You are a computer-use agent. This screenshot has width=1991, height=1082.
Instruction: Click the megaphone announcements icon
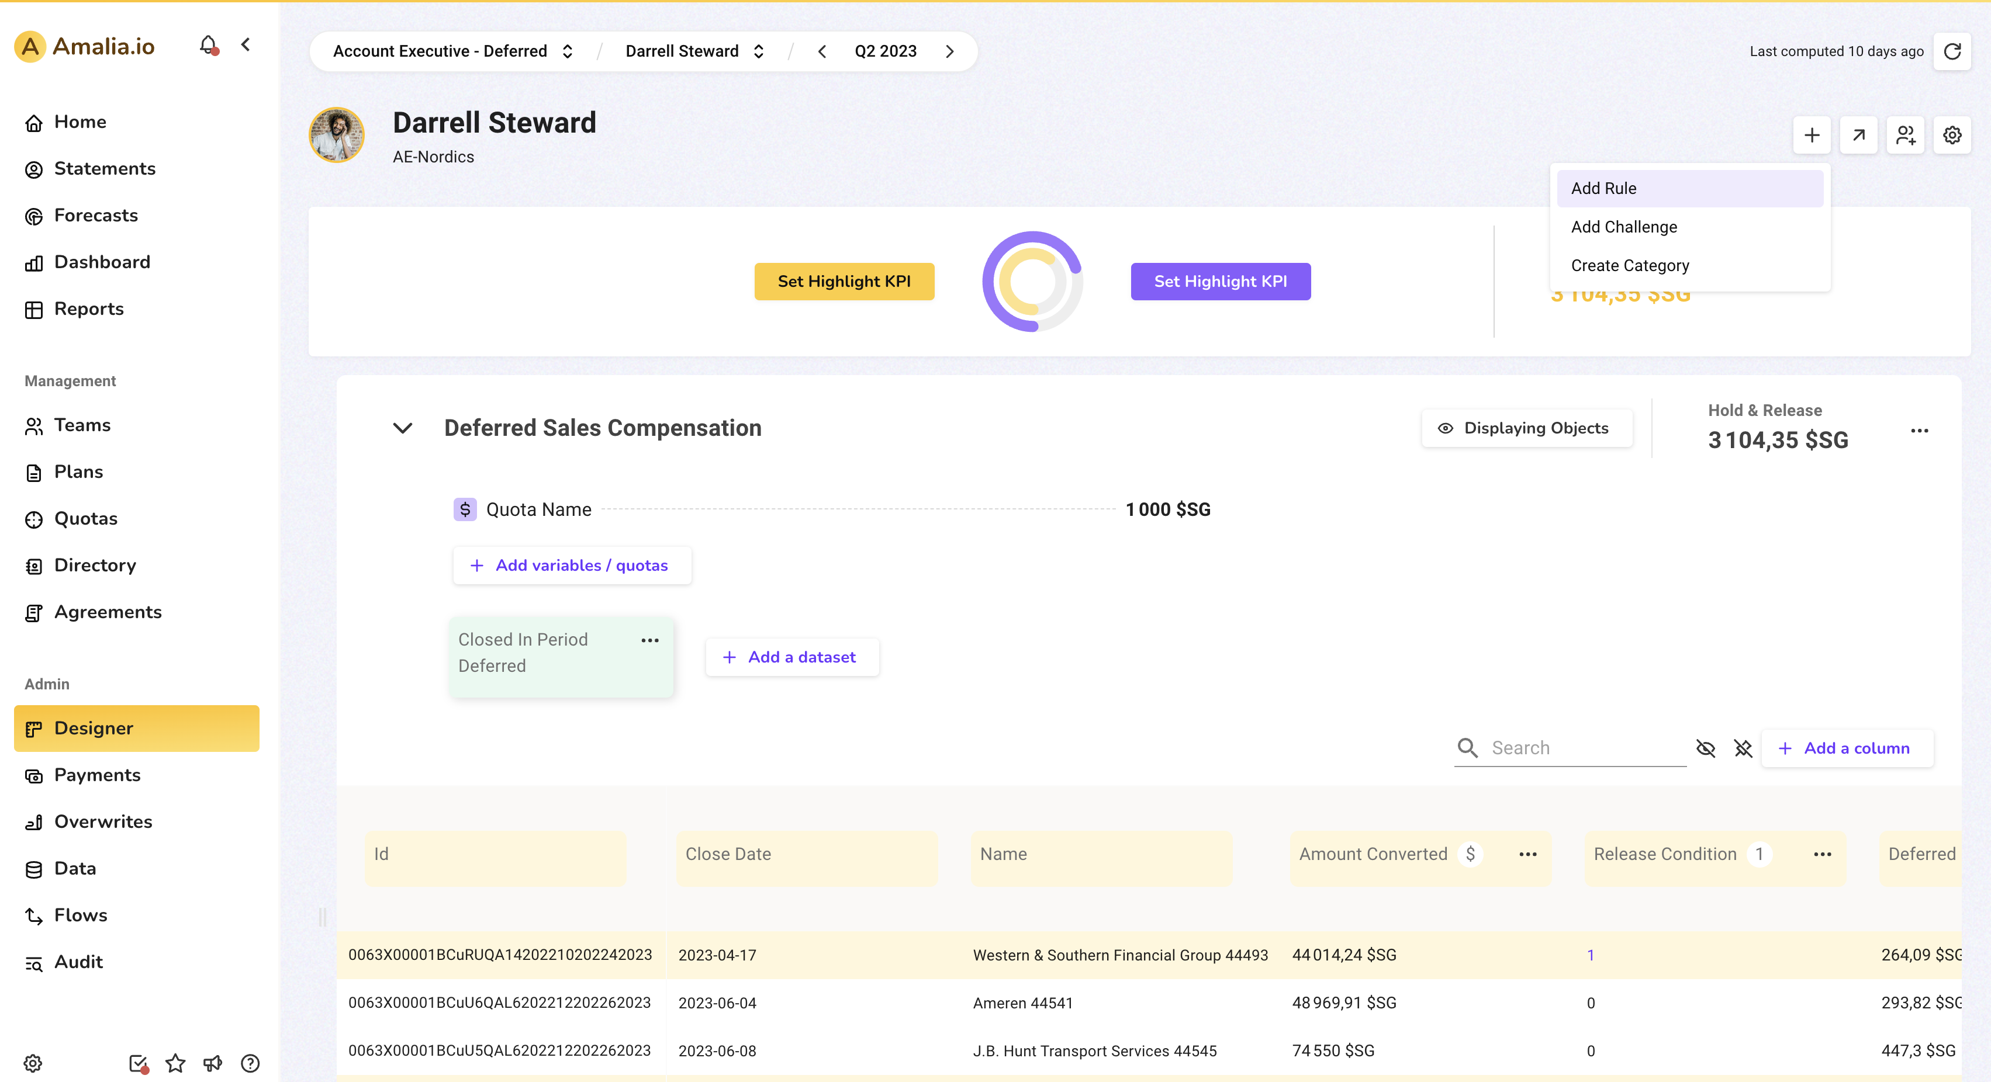click(213, 1063)
